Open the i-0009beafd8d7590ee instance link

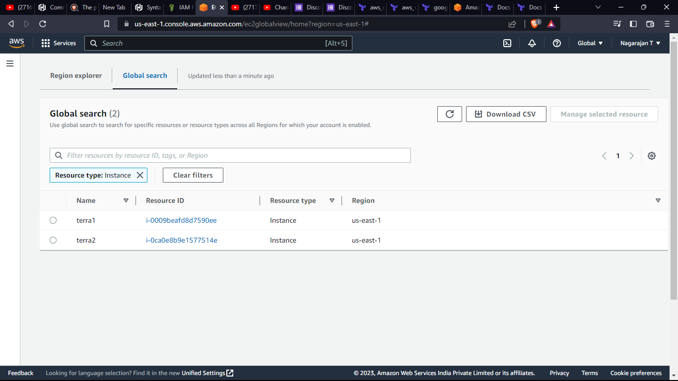tap(181, 220)
